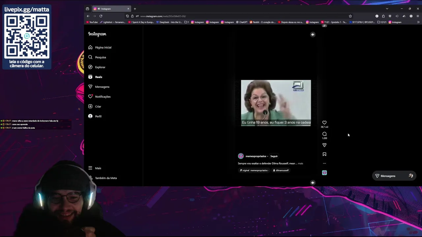Screen dimensions: 422x237
Task: Open Explorar in Instagram sidebar
Action: 97,67
